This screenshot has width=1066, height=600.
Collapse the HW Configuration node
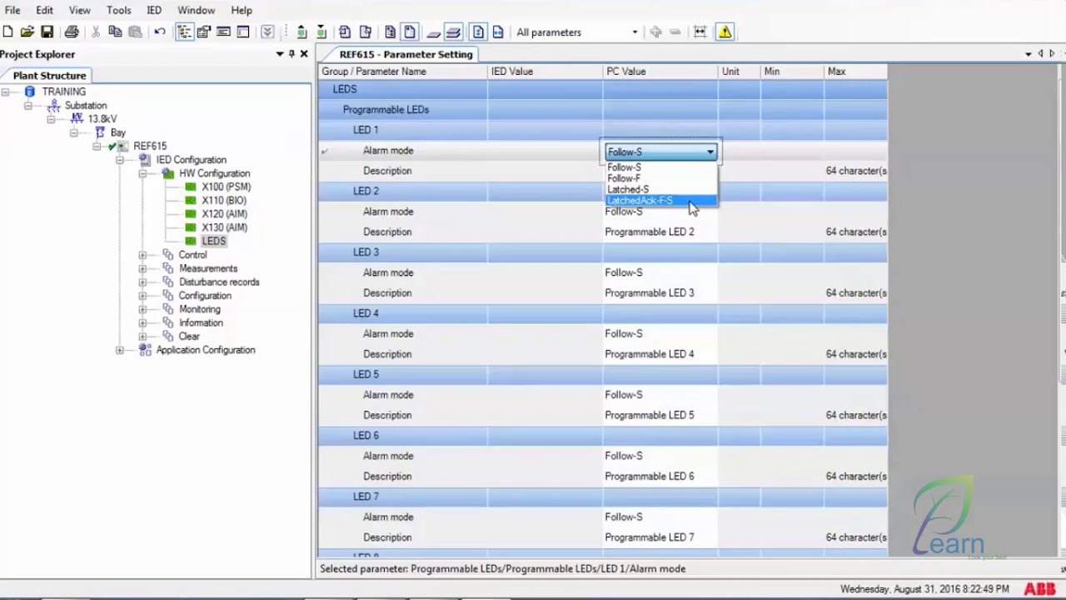142,173
